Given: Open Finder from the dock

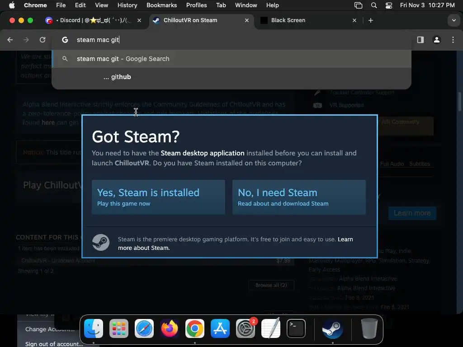Looking at the screenshot, I should 93,328.
